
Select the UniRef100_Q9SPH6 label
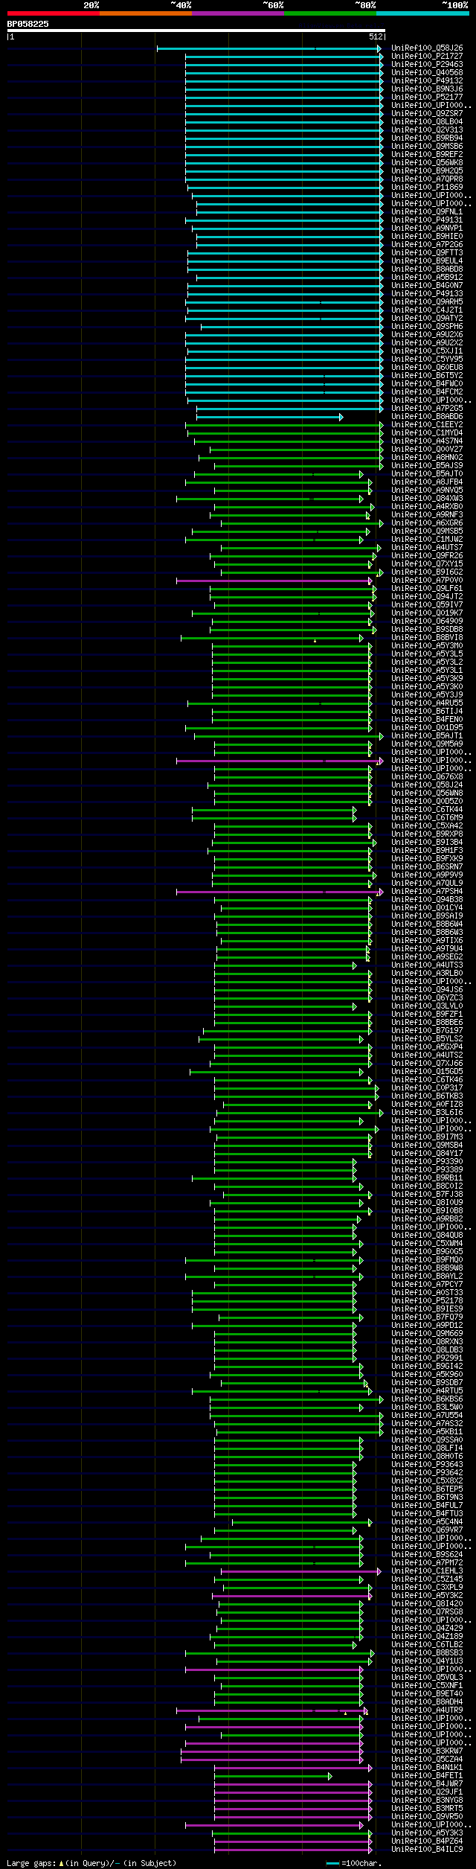427,326
